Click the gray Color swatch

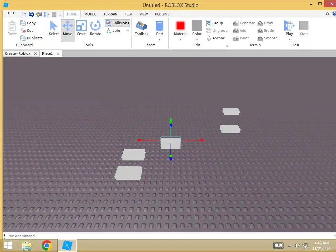(x=197, y=26)
